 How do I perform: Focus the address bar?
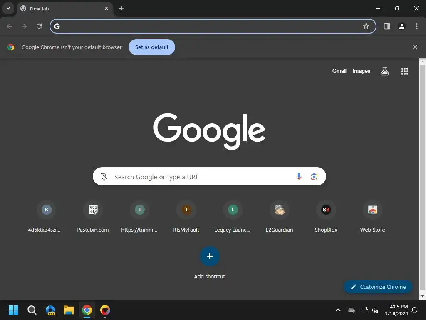click(x=213, y=26)
